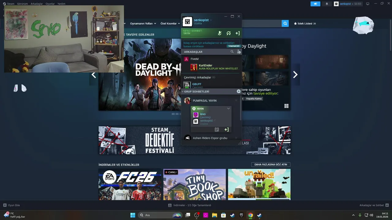Open KurtEnder friend entry
Screen dimensions: 392x220
click(214, 67)
